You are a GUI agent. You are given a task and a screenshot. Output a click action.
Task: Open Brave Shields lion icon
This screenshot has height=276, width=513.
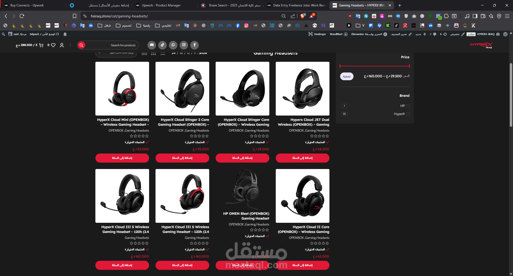303,16
